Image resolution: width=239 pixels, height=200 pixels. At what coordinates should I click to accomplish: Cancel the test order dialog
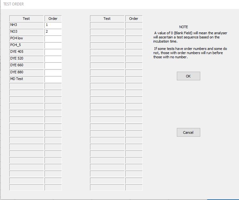(x=188, y=132)
